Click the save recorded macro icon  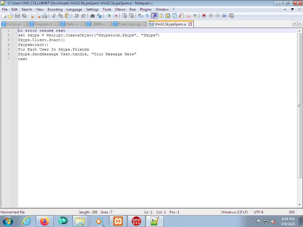[231, 16]
